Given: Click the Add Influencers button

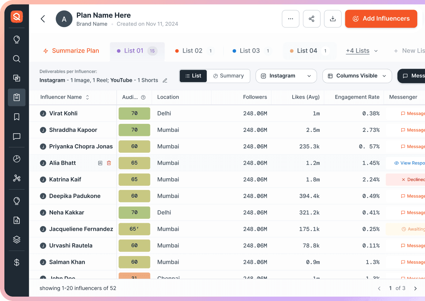Looking at the screenshot, I should point(381,19).
